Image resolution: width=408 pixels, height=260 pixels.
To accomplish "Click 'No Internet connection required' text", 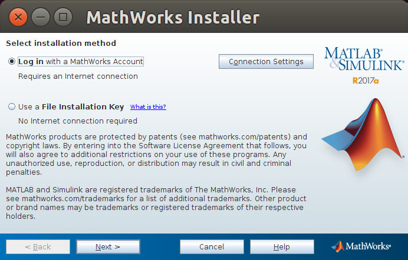I will 78,121.
